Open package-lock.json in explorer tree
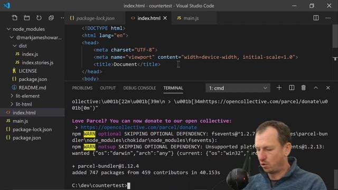The width and height of the screenshot is (338, 190). click(32, 129)
